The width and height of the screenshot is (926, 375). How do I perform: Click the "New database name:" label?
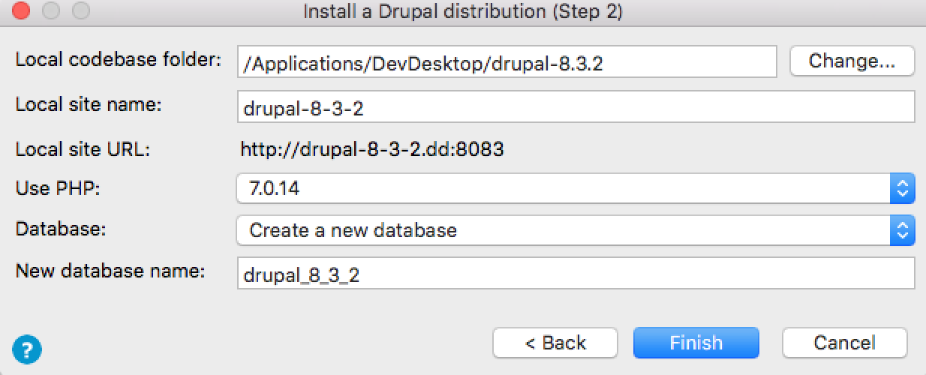110,271
